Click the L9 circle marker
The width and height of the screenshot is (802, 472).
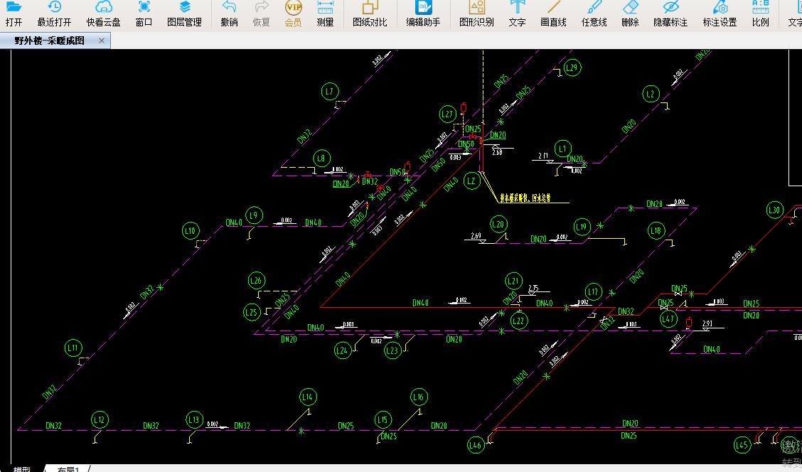point(255,215)
